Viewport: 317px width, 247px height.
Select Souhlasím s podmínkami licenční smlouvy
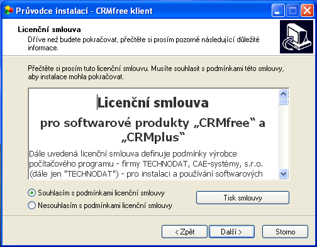click(x=96, y=193)
